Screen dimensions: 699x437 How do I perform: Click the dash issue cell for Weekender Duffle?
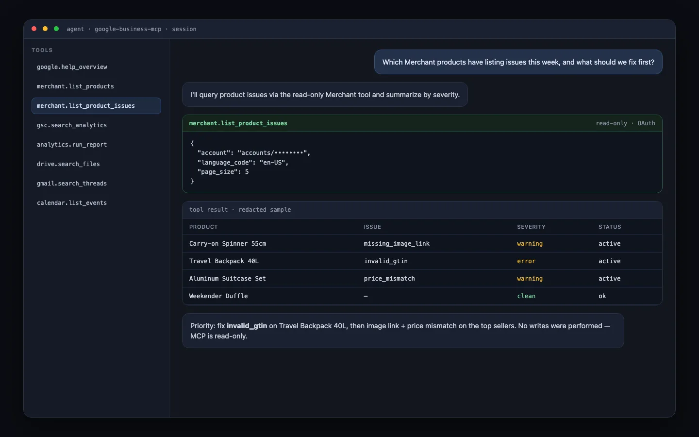[366, 296]
